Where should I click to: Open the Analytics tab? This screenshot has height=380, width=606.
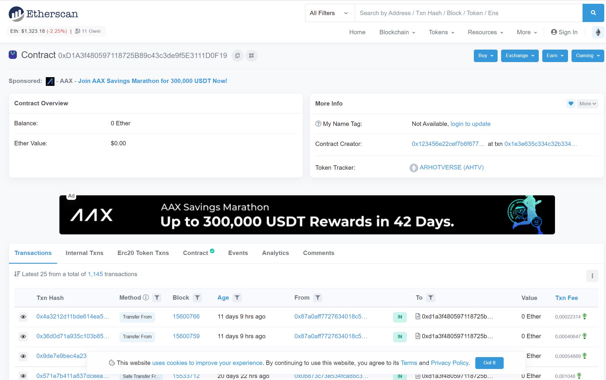point(275,253)
